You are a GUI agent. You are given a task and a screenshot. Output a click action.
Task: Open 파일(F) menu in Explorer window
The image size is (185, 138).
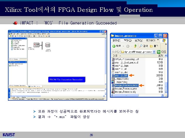[116, 40]
